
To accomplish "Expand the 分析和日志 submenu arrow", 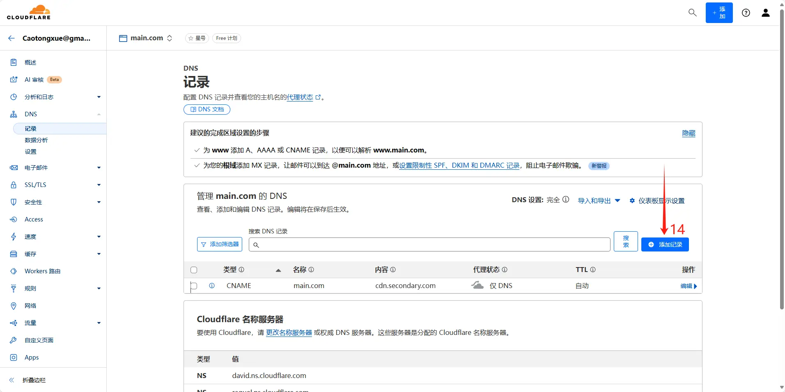I will [x=99, y=97].
